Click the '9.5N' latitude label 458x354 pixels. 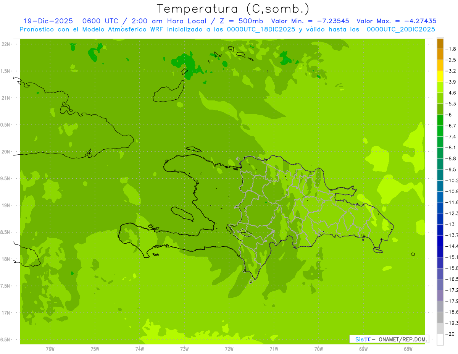click(5, 178)
